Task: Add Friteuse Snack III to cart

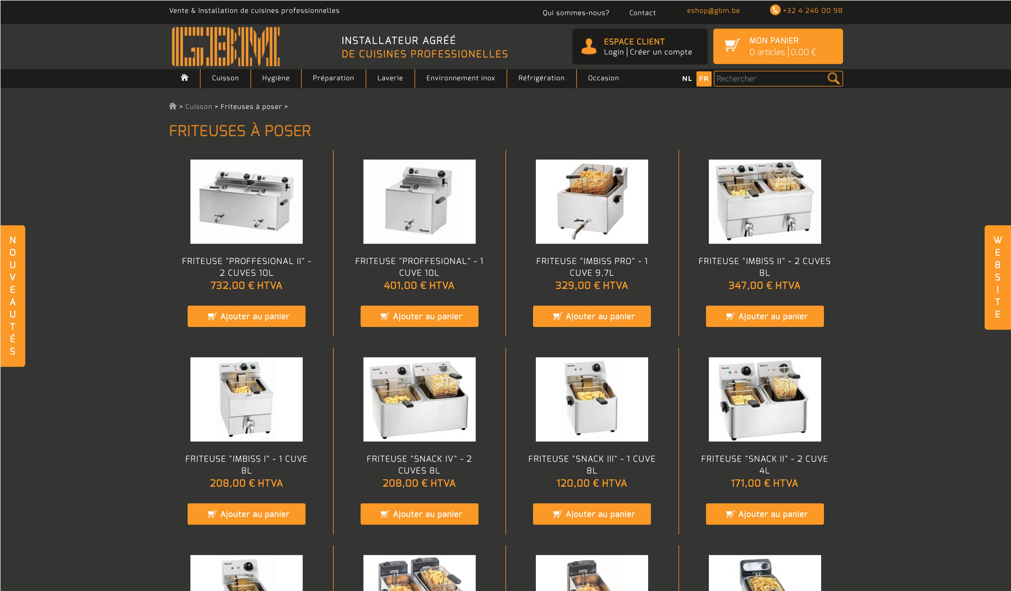Action: tap(592, 514)
